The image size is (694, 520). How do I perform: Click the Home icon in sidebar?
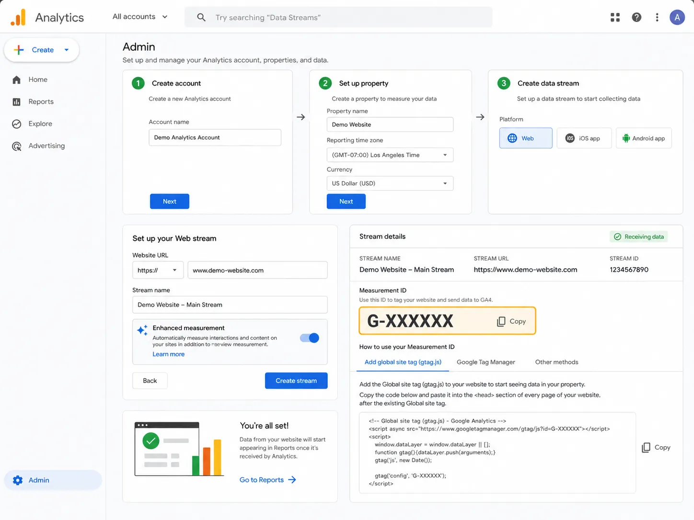tap(17, 79)
